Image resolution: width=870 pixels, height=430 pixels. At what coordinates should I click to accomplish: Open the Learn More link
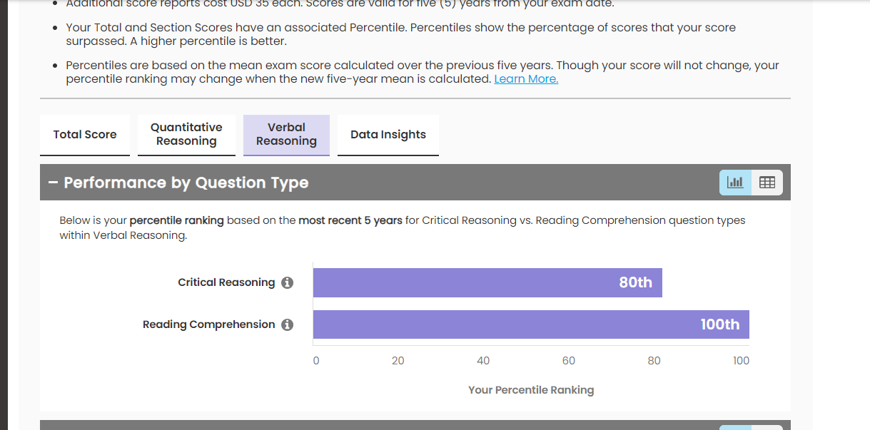[526, 78]
